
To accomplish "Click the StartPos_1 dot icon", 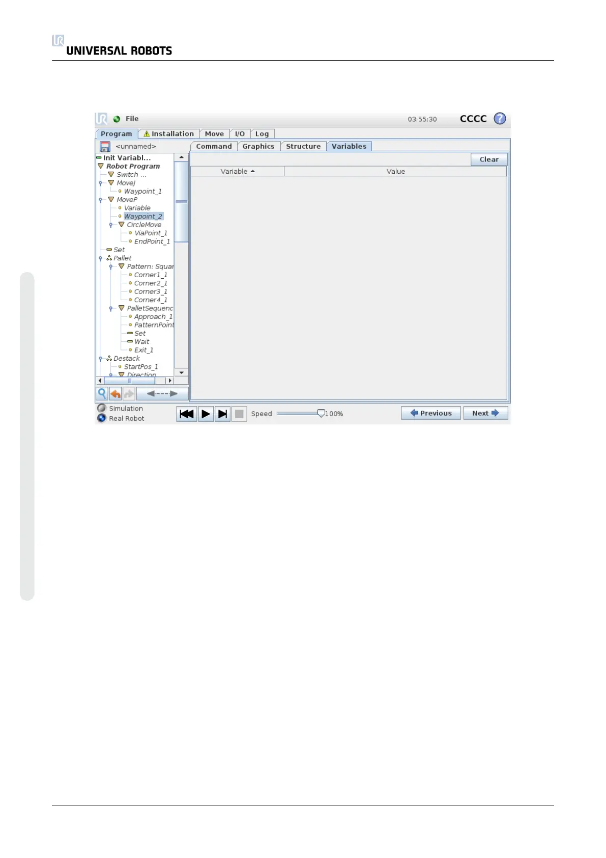I will (120, 367).
